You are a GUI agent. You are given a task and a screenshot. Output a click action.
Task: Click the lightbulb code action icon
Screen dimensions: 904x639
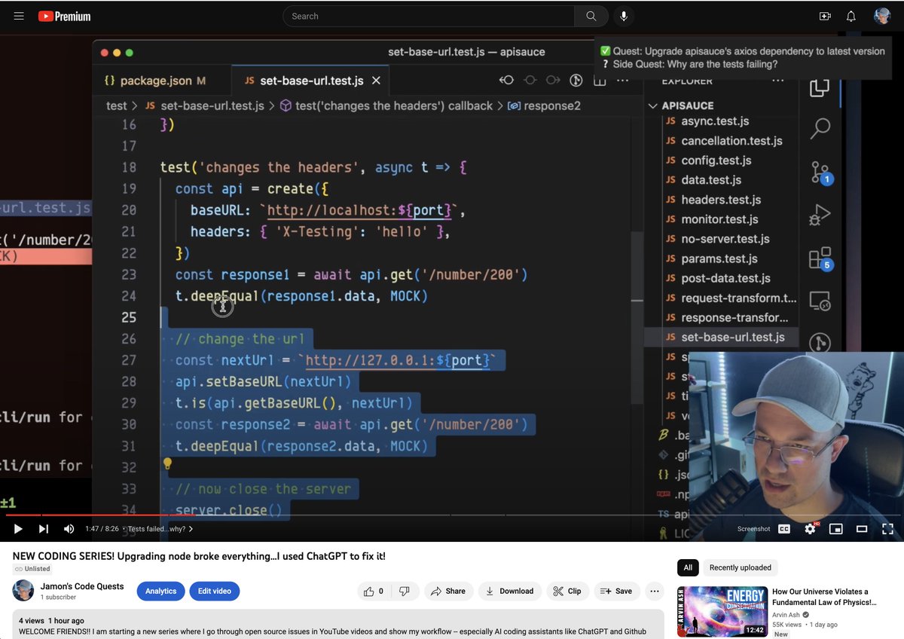click(167, 464)
